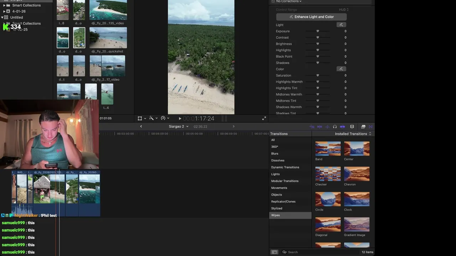The width and height of the screenshot is (456, 256).
Task: Click the Midtones Warmth slider handle
Action: tap(318, 94)
